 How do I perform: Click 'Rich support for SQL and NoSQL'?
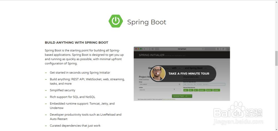(x=73, y=97)
